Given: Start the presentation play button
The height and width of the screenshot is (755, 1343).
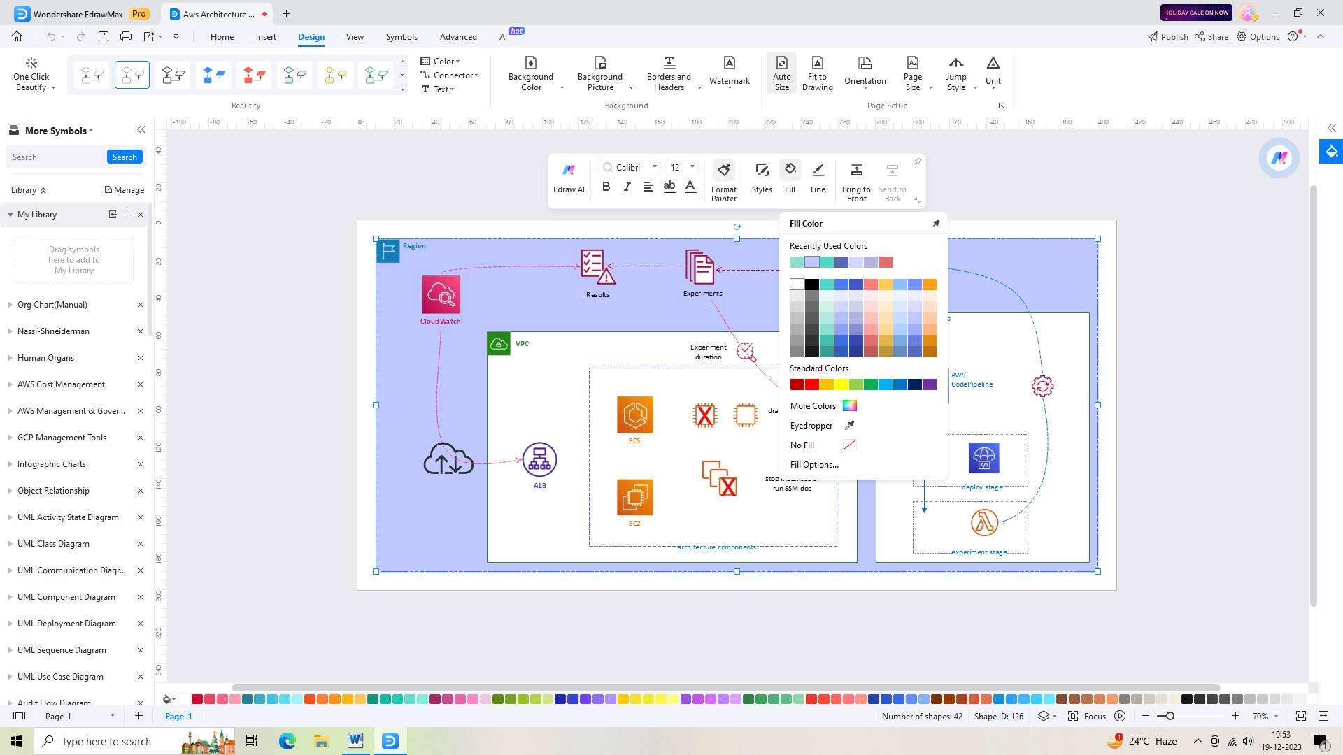Looking at the screenshot, I should coord(1120,716).
